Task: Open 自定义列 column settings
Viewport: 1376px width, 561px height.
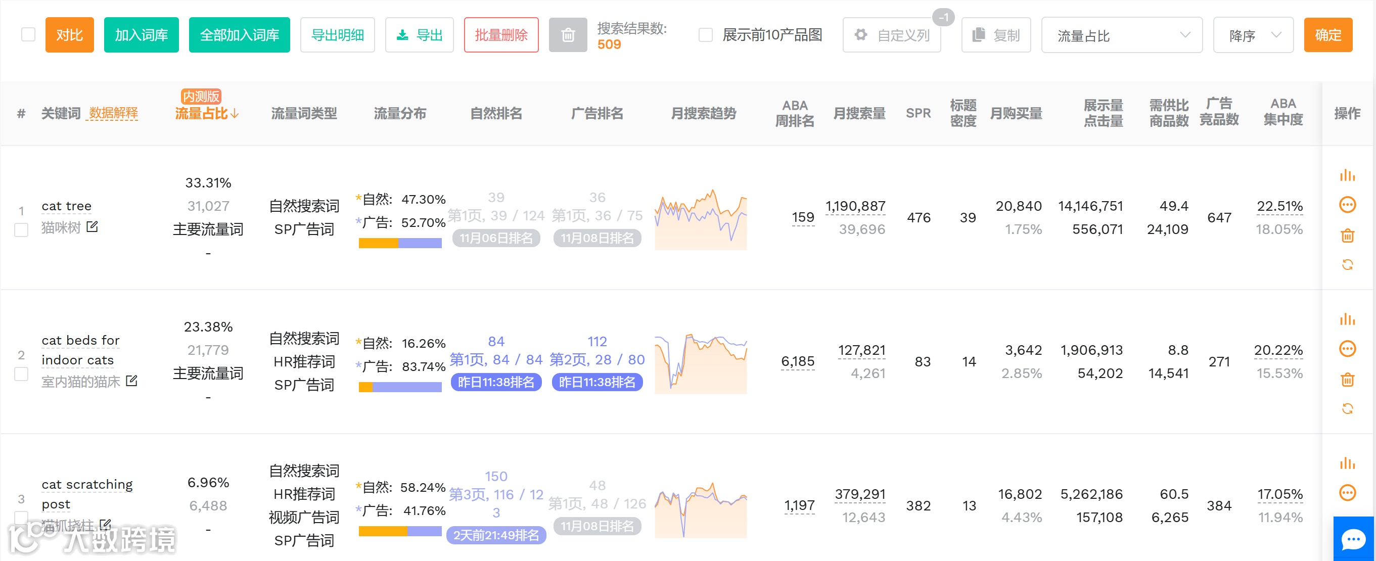Action: pos(891,35)
